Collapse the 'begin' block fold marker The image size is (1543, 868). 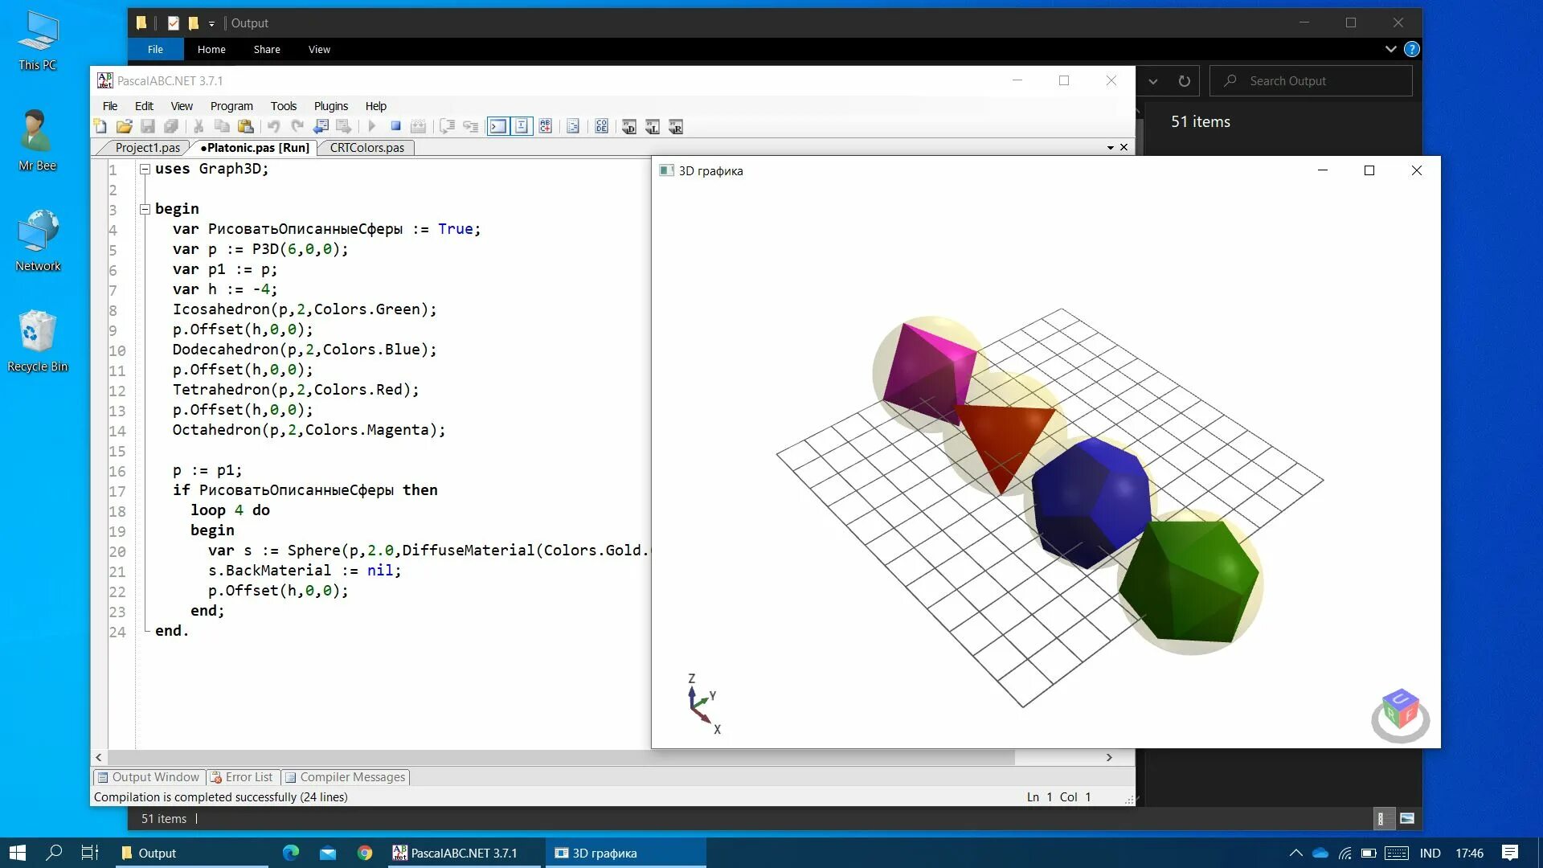145,210
